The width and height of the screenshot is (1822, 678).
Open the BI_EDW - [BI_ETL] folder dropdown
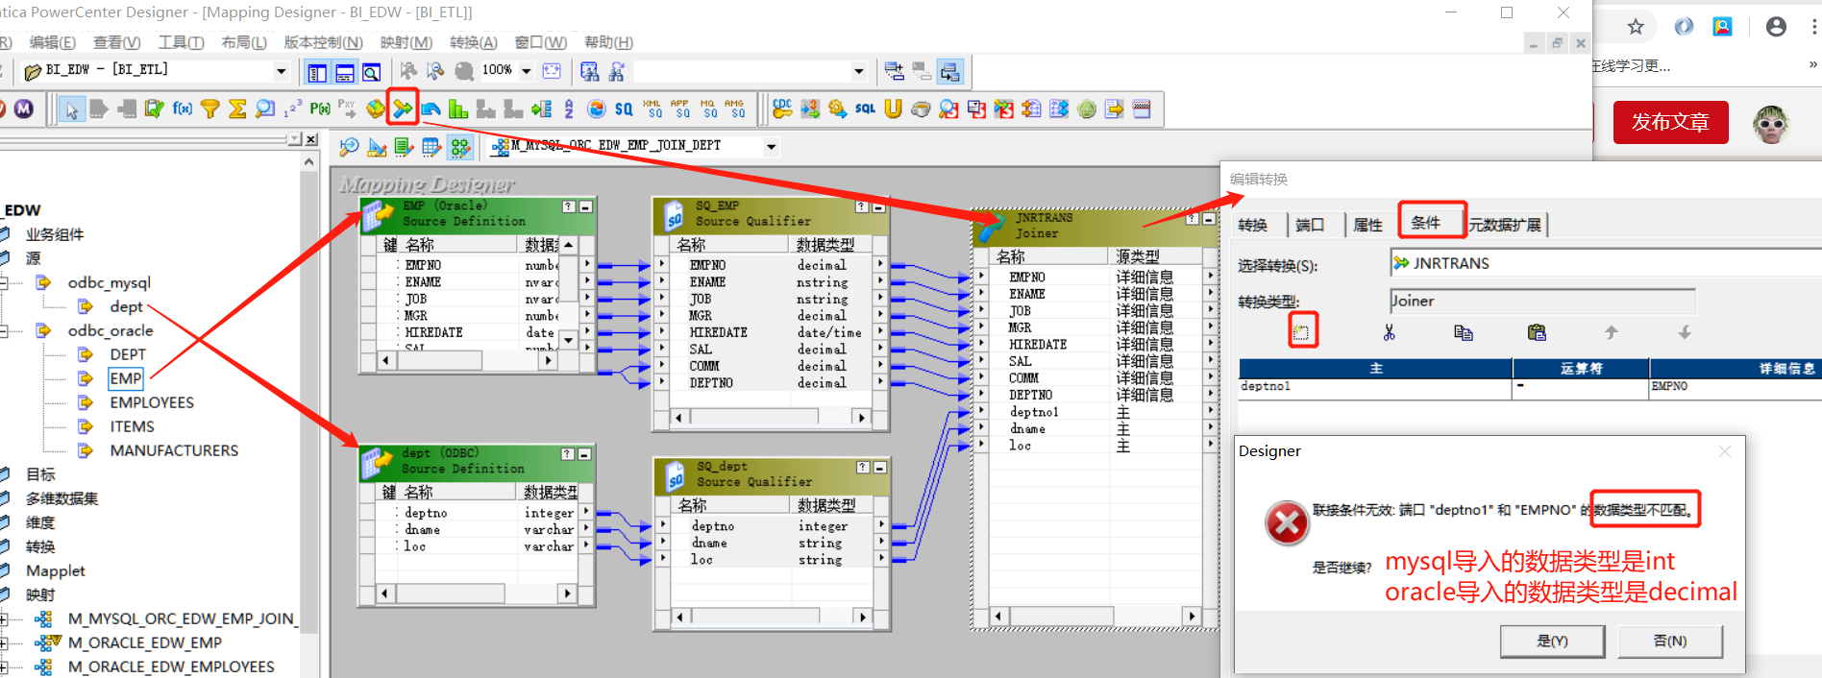281,71
